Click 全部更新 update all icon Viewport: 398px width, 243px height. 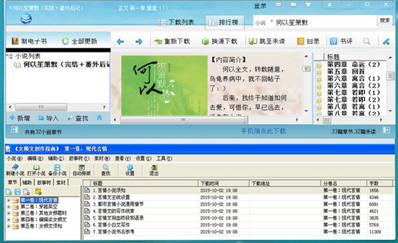(80, 41)
